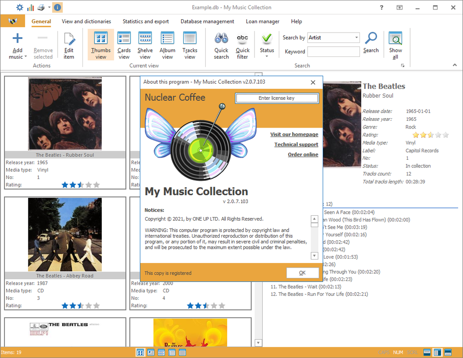Switch to General ribbon tab
Image resolution: width=463 pixels, height=358 pixels.
point(41,21)
